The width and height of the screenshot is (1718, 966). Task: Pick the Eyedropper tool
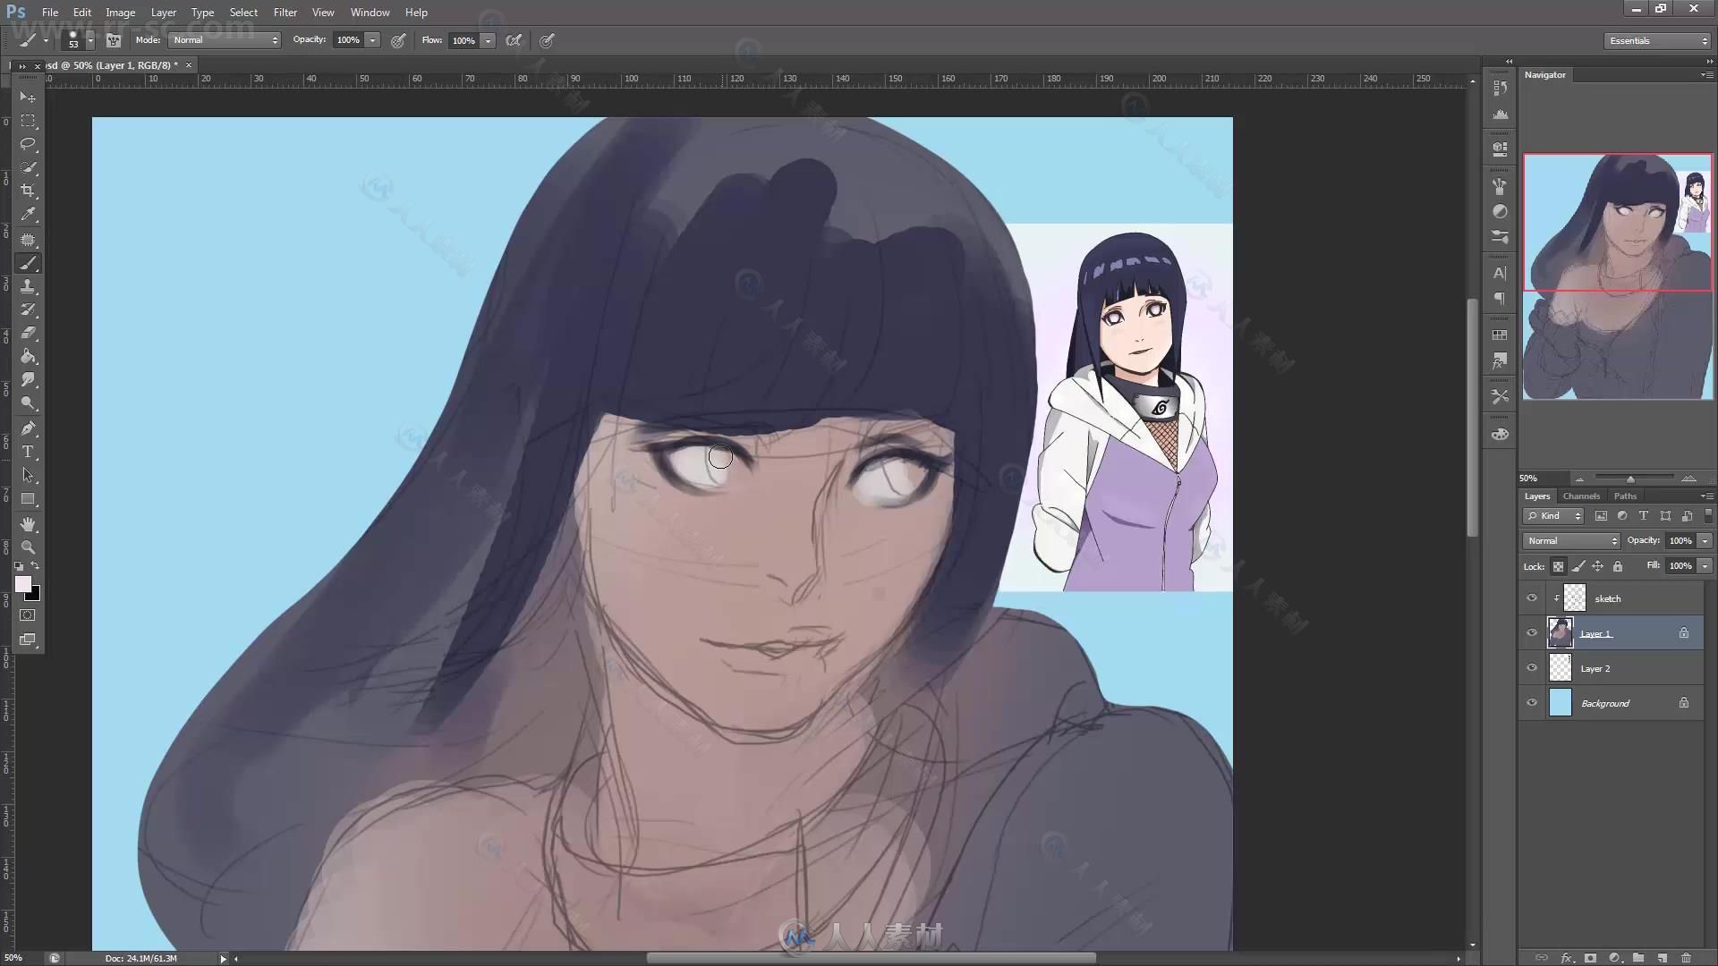coord(28,215)
